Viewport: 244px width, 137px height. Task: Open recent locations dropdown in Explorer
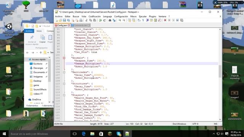click(x=37, y=53)
